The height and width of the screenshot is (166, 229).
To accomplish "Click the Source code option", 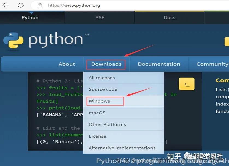I will point(103,89).
